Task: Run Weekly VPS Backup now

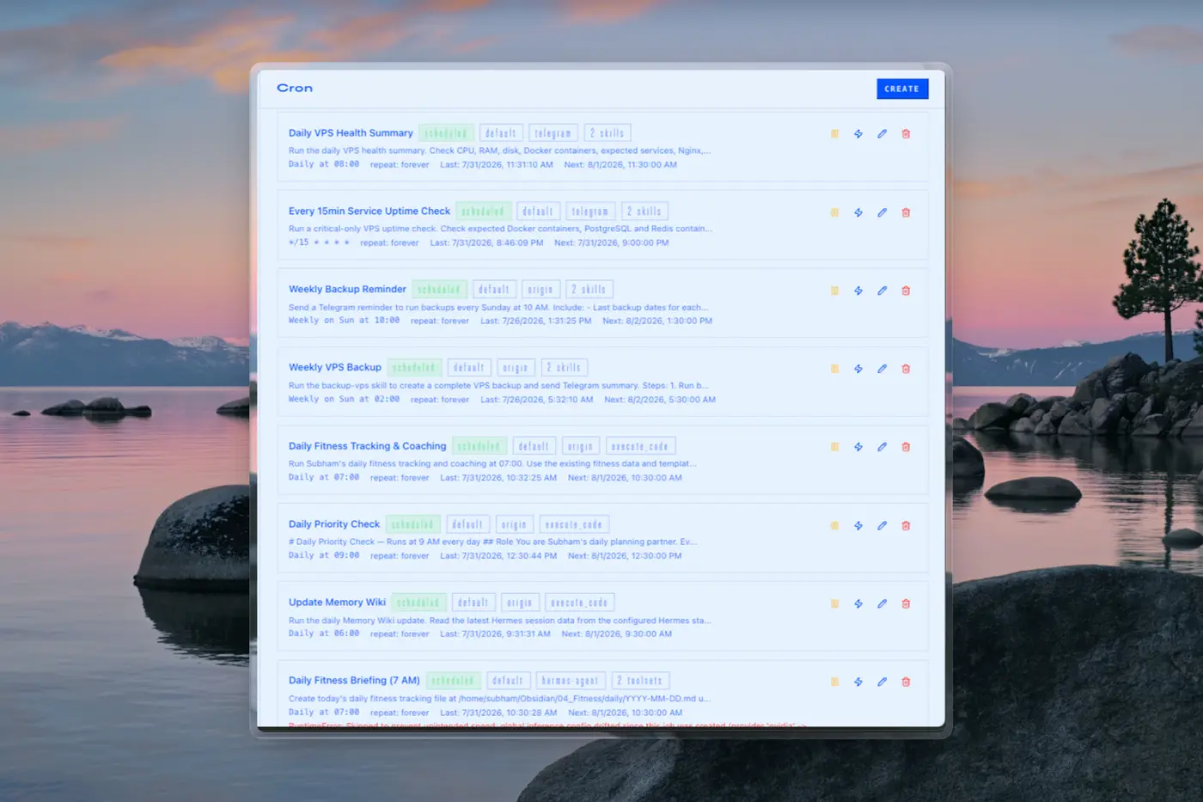Action: [x=858, y=369]
